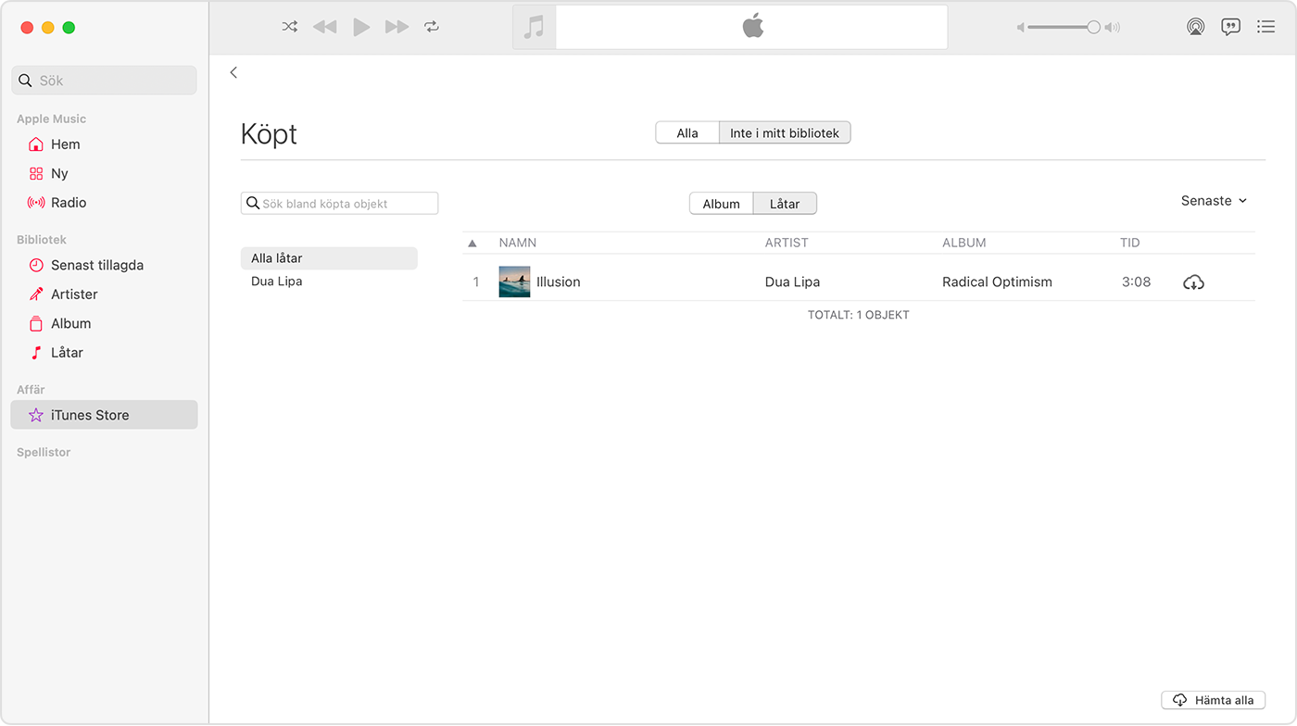Download Illusion with the cloud icon
This screenshot has width=1297, height=726.
tap(1193, 282)
